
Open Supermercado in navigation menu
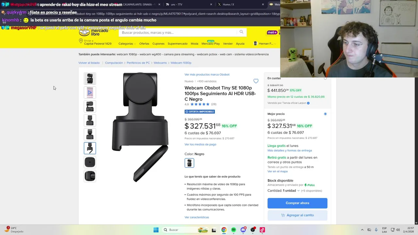point(178,43)
